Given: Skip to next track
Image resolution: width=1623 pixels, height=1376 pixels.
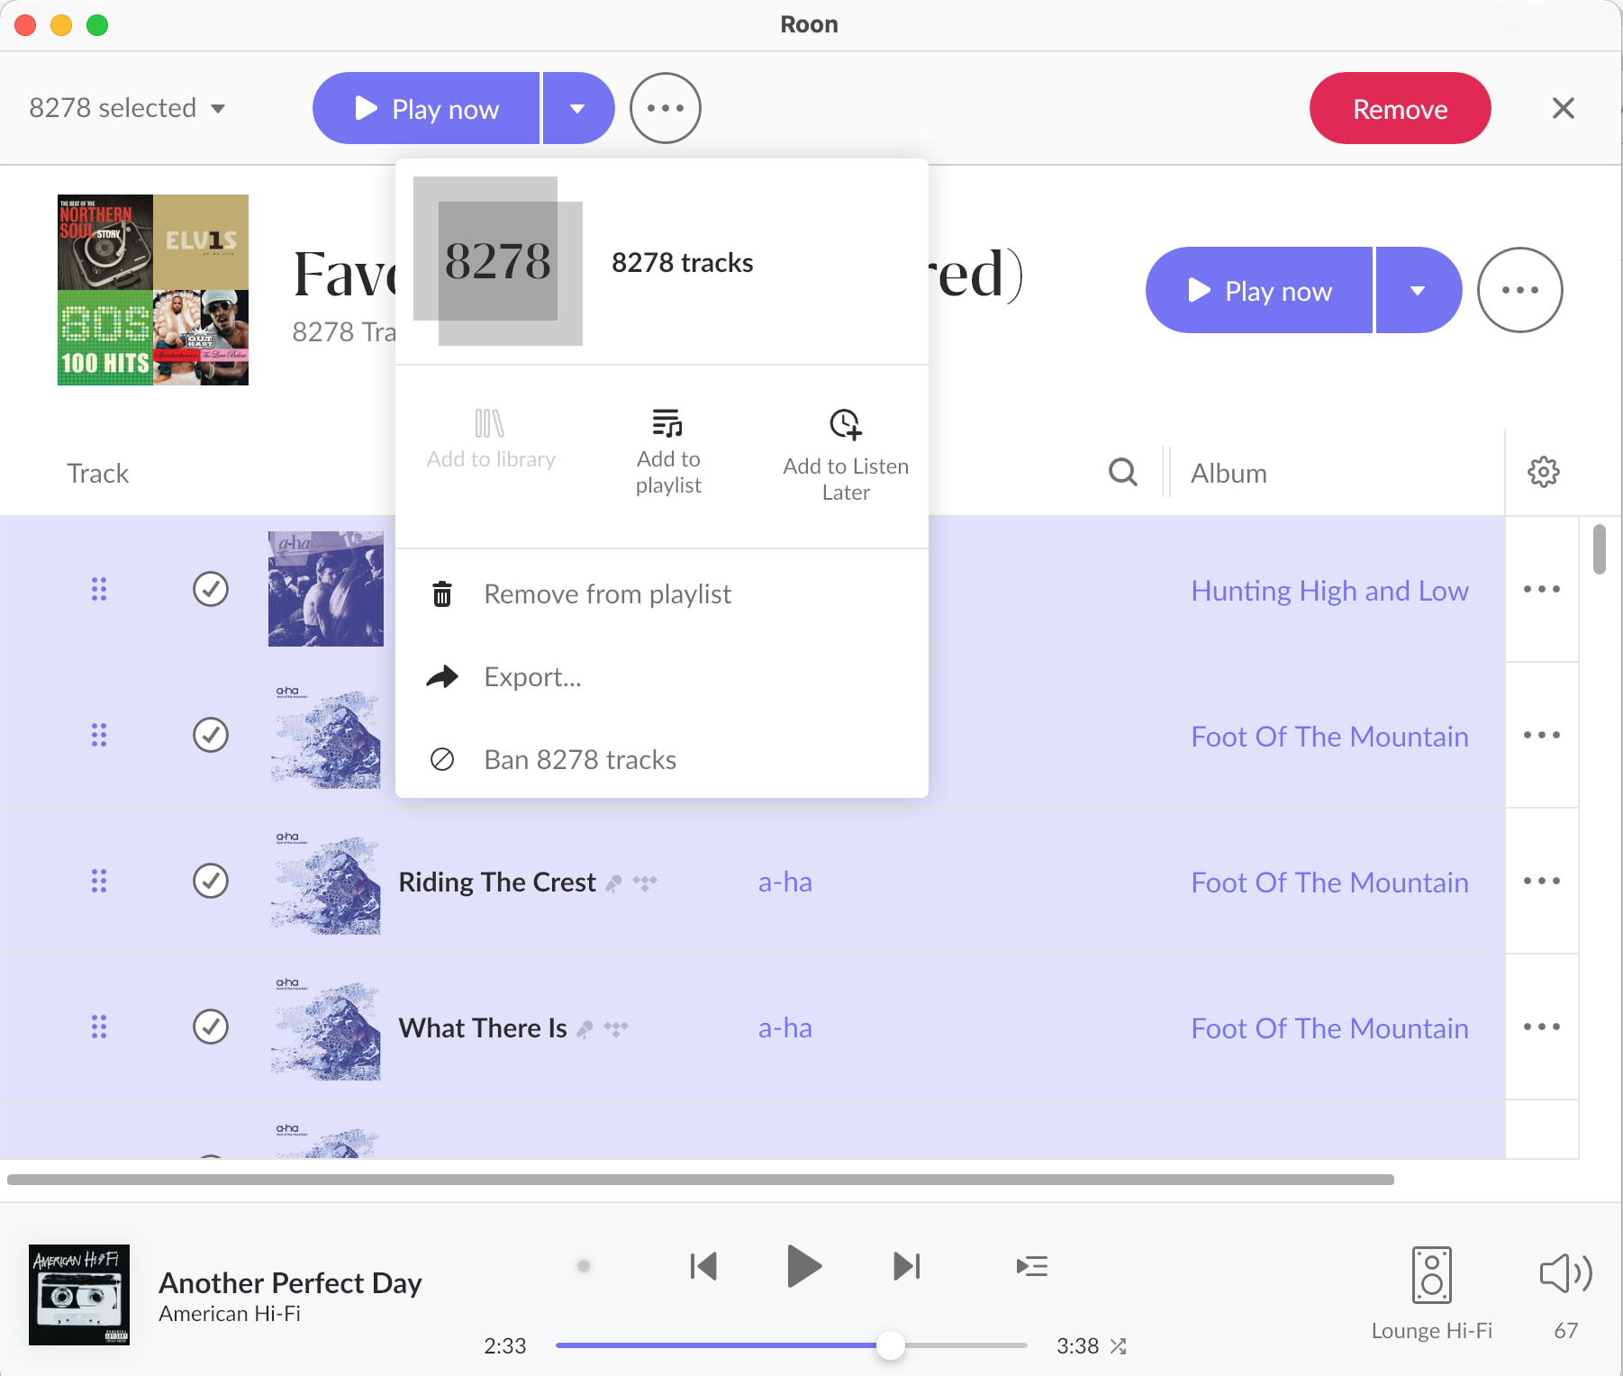Looking at the screenshot, I should click(906, 1266).
